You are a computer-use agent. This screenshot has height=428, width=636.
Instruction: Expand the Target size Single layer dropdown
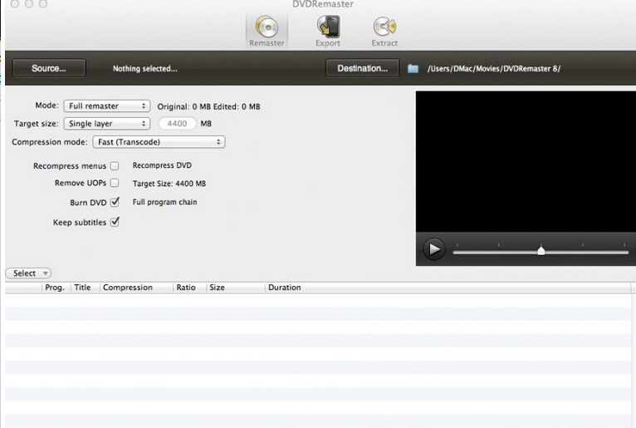pos(106,124)
